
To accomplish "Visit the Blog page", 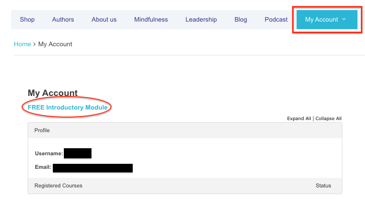I will point(241,20).
